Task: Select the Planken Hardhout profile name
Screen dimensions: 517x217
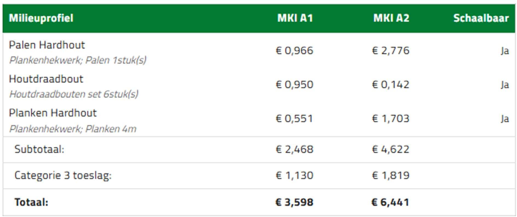Action: 52,113
